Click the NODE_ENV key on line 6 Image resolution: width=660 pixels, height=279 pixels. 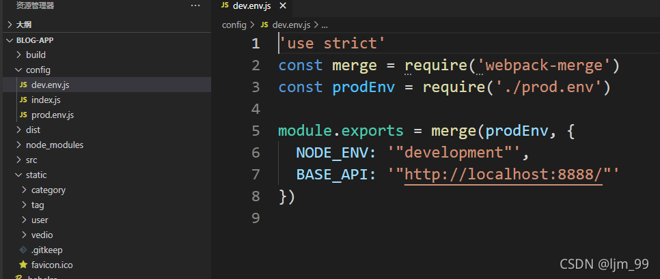(x=331, y=153)
